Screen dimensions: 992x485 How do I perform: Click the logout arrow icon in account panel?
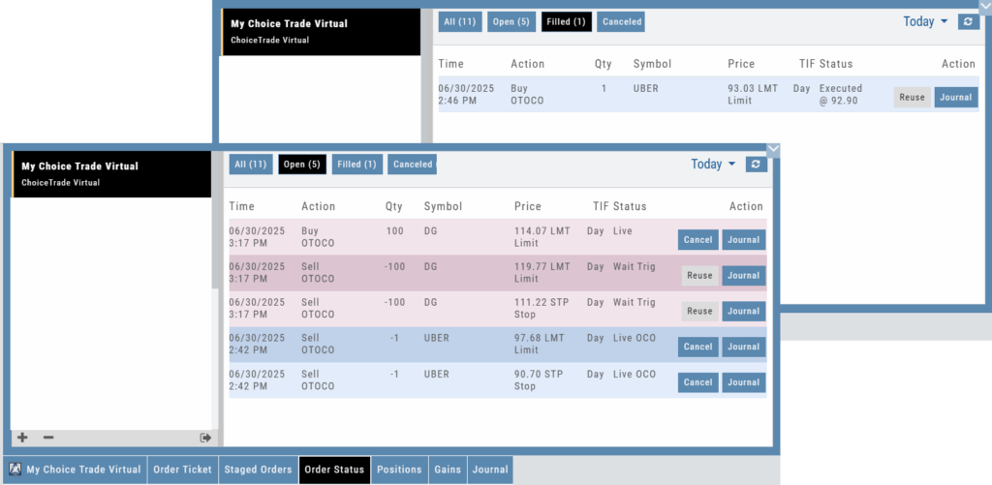click(x=205, y=438)
